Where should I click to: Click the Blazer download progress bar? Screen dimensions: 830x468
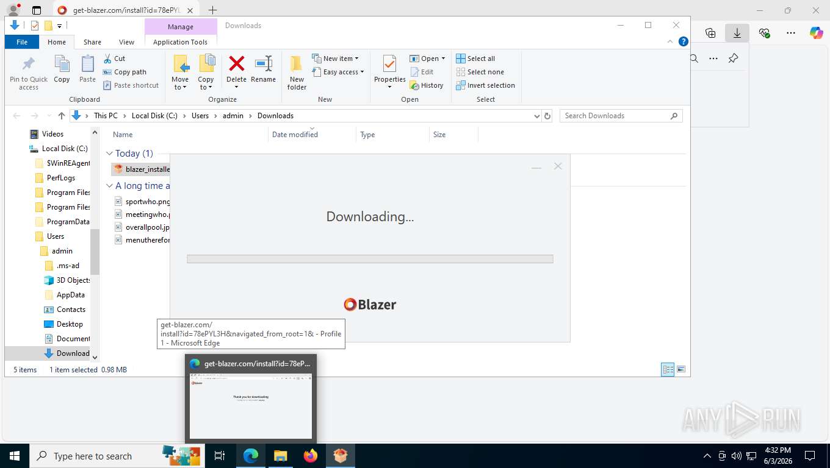pos(370,259)
